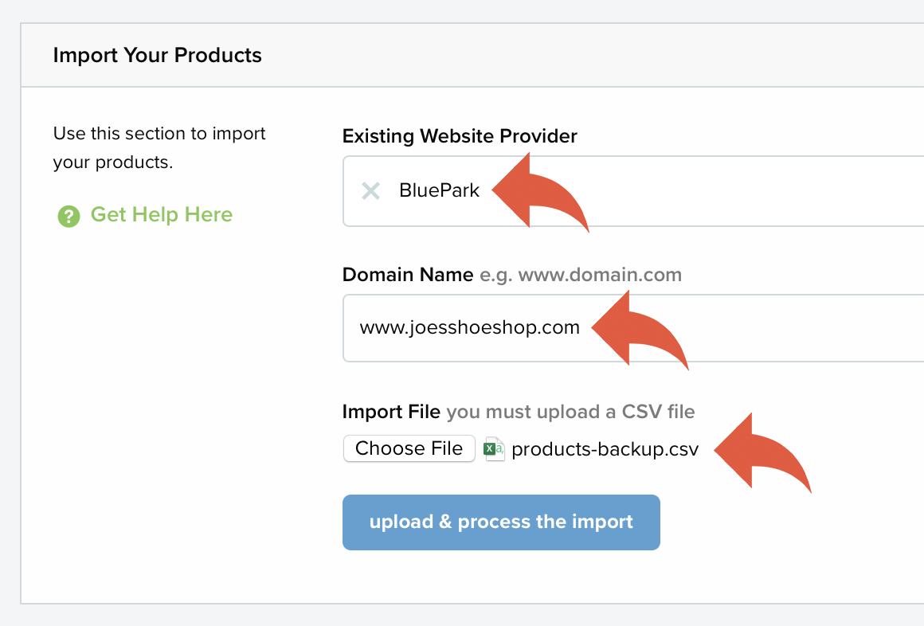
Task: Click the red arrow next to products-backup.csv
Action: point(762,452)
